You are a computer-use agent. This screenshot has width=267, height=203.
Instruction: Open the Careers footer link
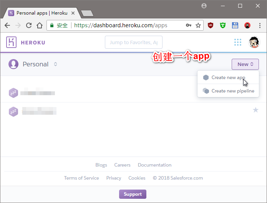pyautogui.click(x=122, y=165)
